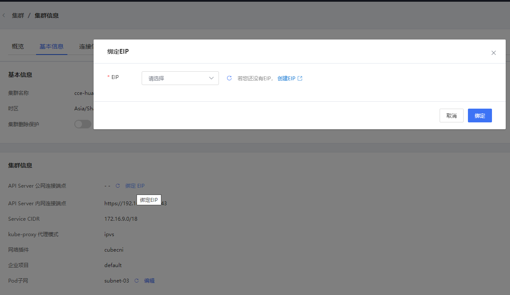
Task: Click the 绑定EIP dialog title
Action: click(x=118, y=52)
